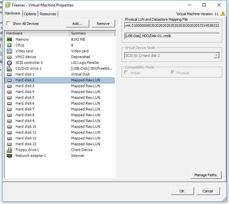Screen dimensions: 229x204
Task: Click the Hard disk 9 icon
Action: (x=9, y=121)
